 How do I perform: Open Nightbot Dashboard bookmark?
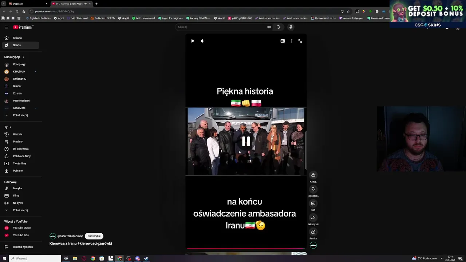coord(38,18)
